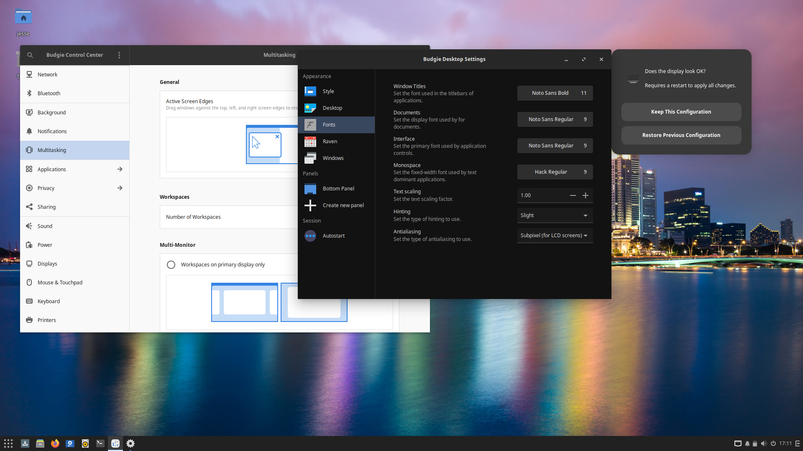Expand the Applications section in Control Center
The width and height of the screenshot is (803, 451).
(x=74, y=169)
